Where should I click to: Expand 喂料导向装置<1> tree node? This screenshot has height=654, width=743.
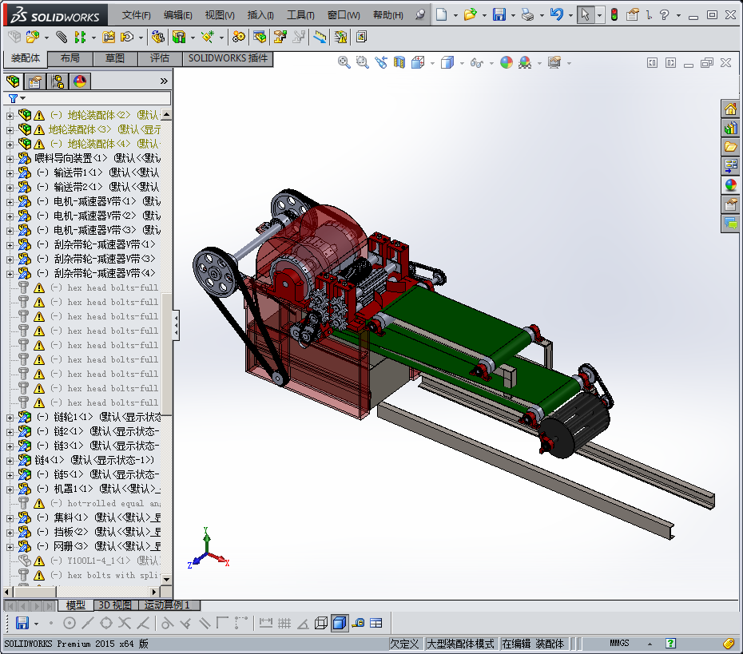pos(10,159)
